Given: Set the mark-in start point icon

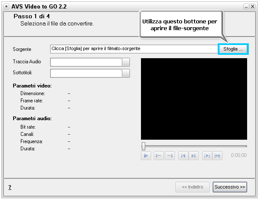Looking at the screenshot, I should 158,155.
